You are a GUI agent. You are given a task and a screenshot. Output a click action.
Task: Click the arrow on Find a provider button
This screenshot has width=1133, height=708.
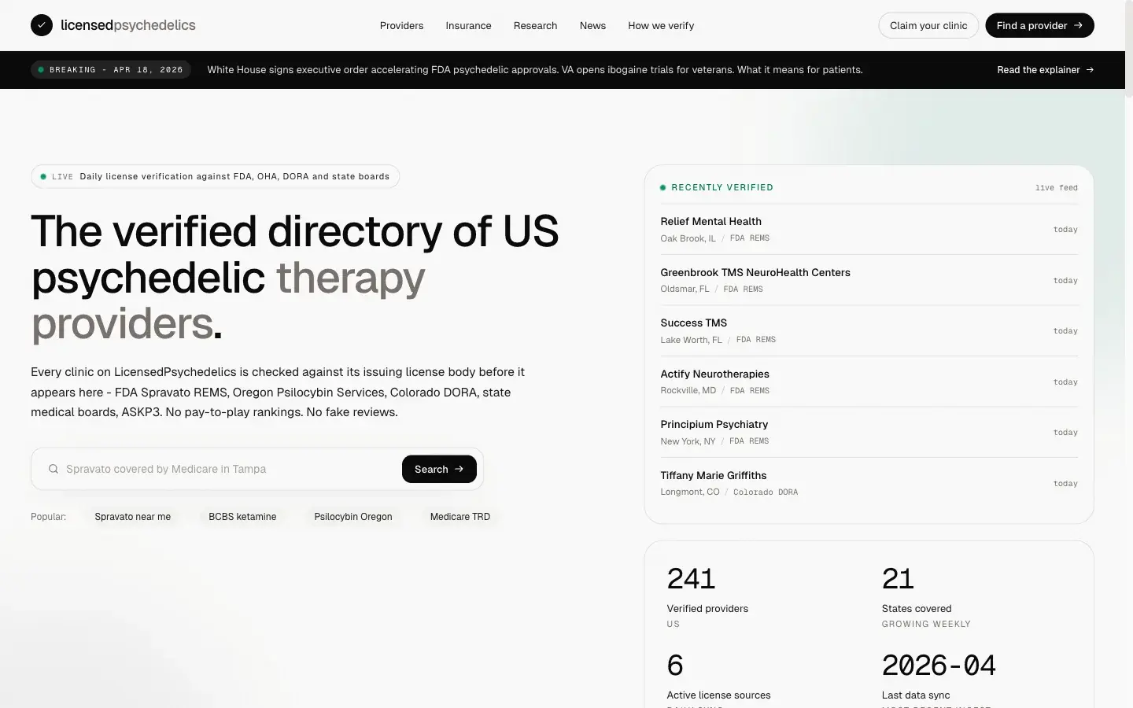(1077, 25)
